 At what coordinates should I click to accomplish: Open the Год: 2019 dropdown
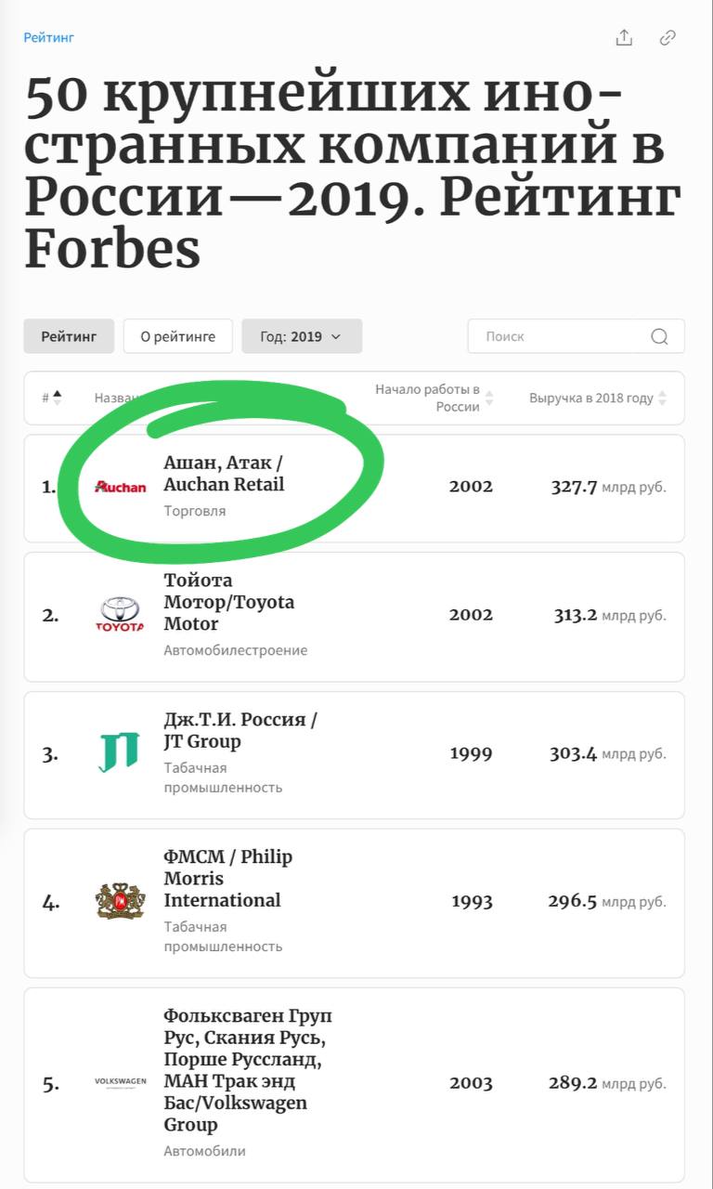(302, 336)
